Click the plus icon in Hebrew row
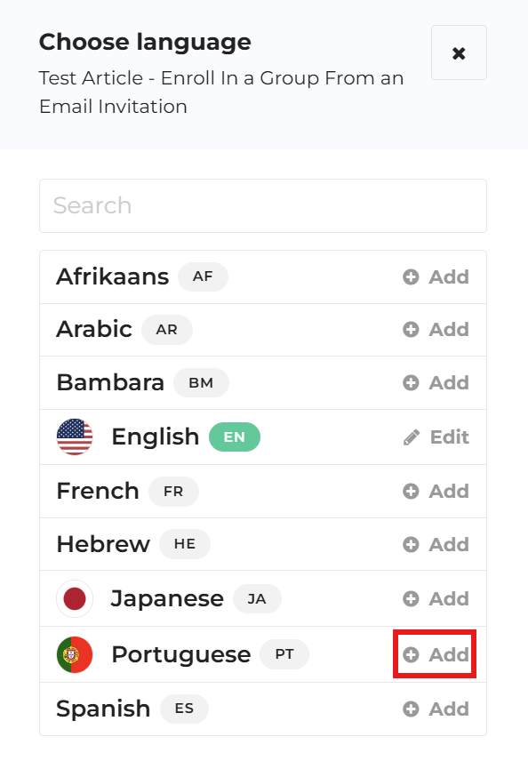Screen dimensions: 528x761 pyautogui.click(x=411, y=545)
